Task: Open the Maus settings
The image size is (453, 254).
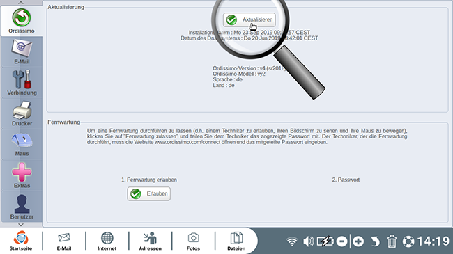Action: 22,144
